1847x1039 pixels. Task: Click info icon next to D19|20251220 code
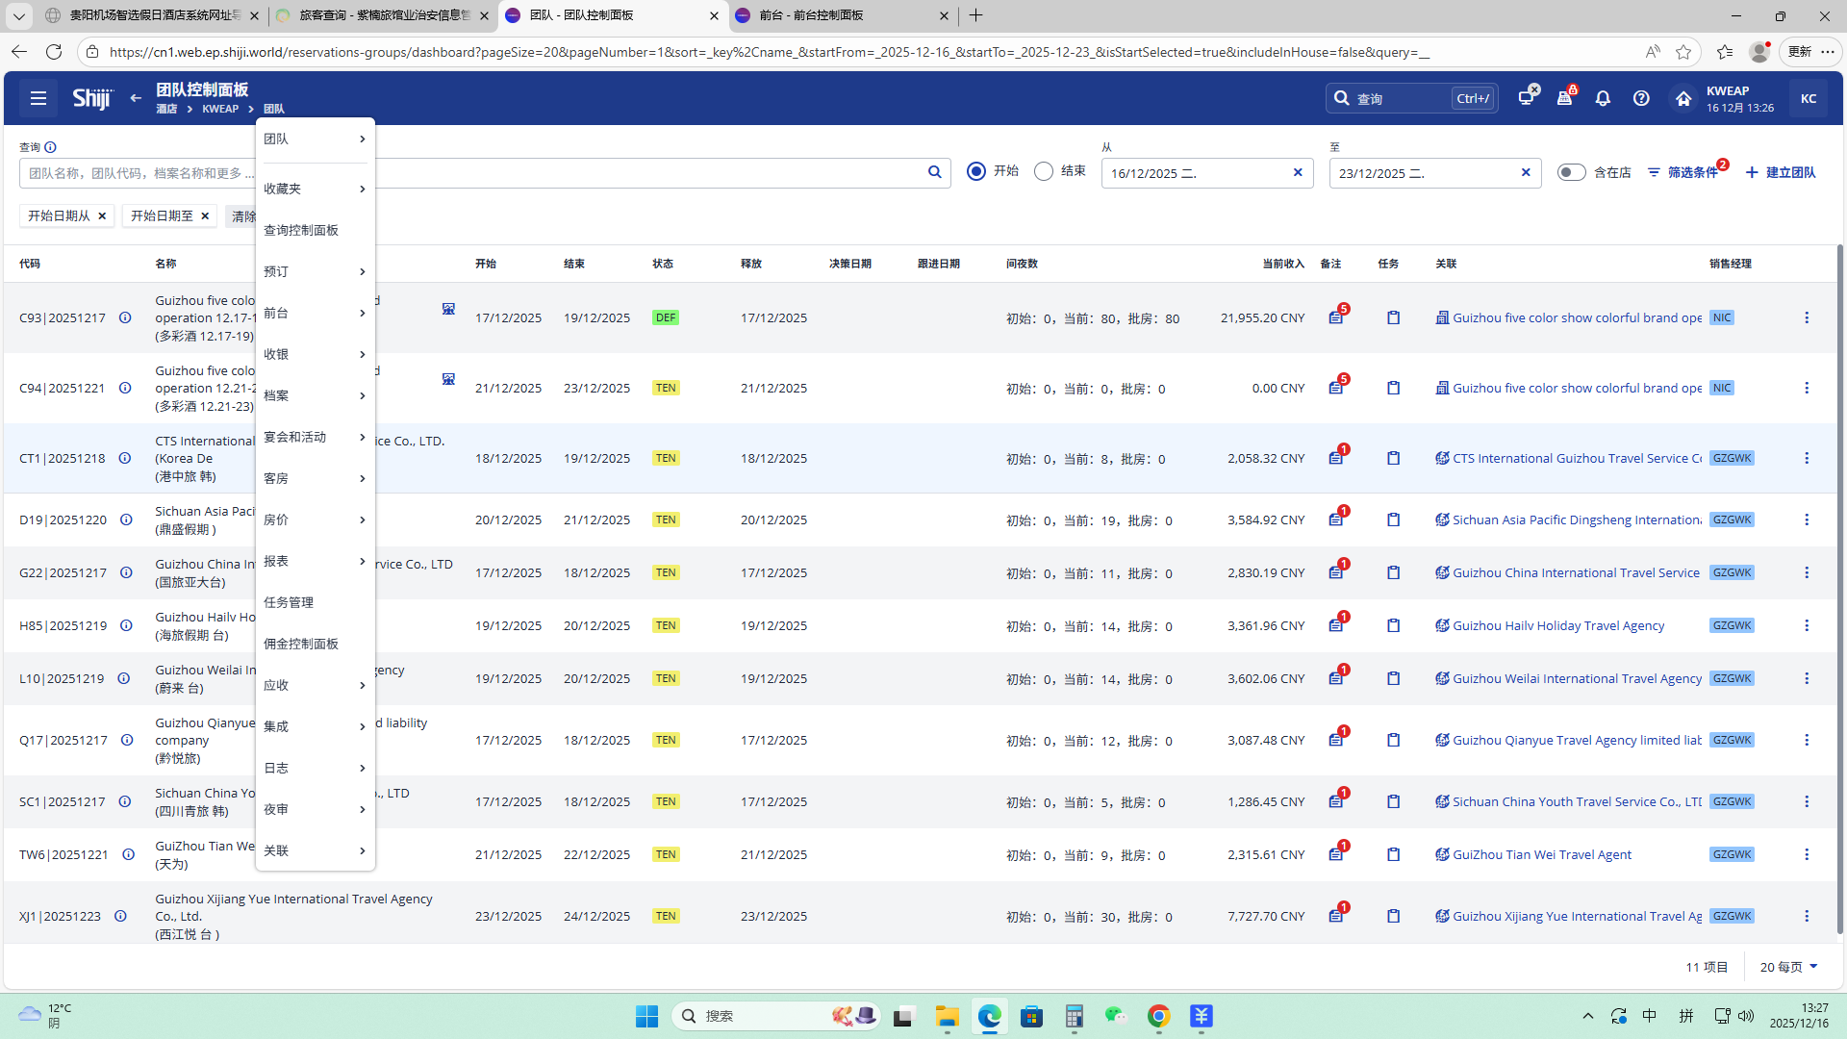(126, 520)
